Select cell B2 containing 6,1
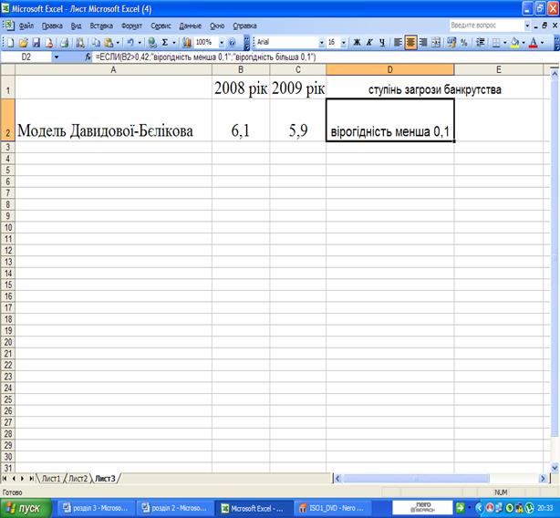This screenshot has width=560, height=518. pyautogui.click(x=240, y=131)
